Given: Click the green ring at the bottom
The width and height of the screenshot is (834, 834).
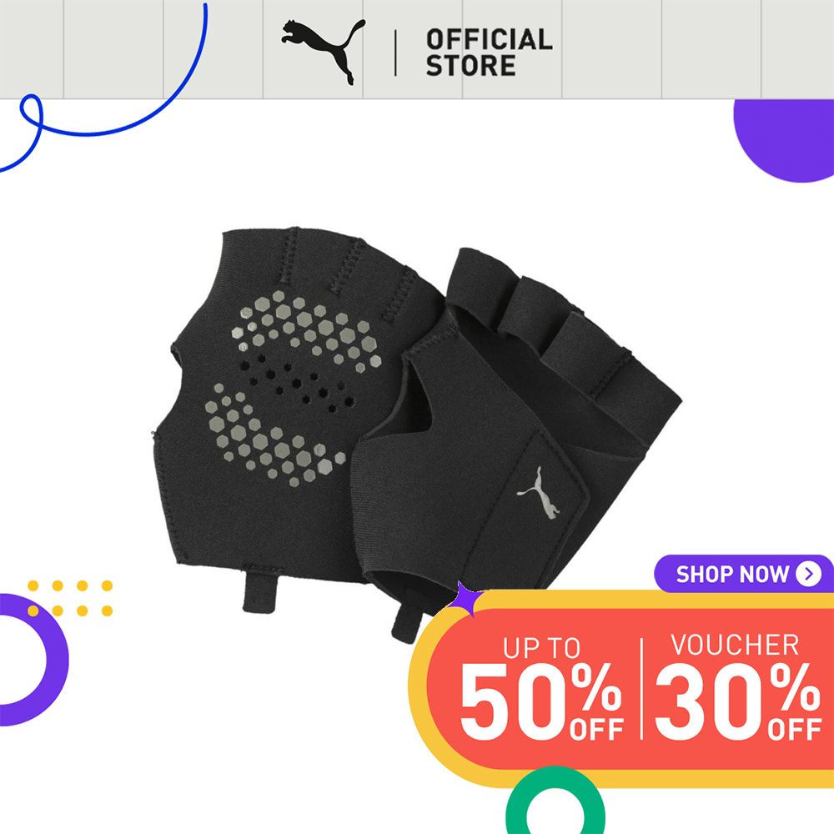Looking at the screenshot, I should click(x=555, y=802).
